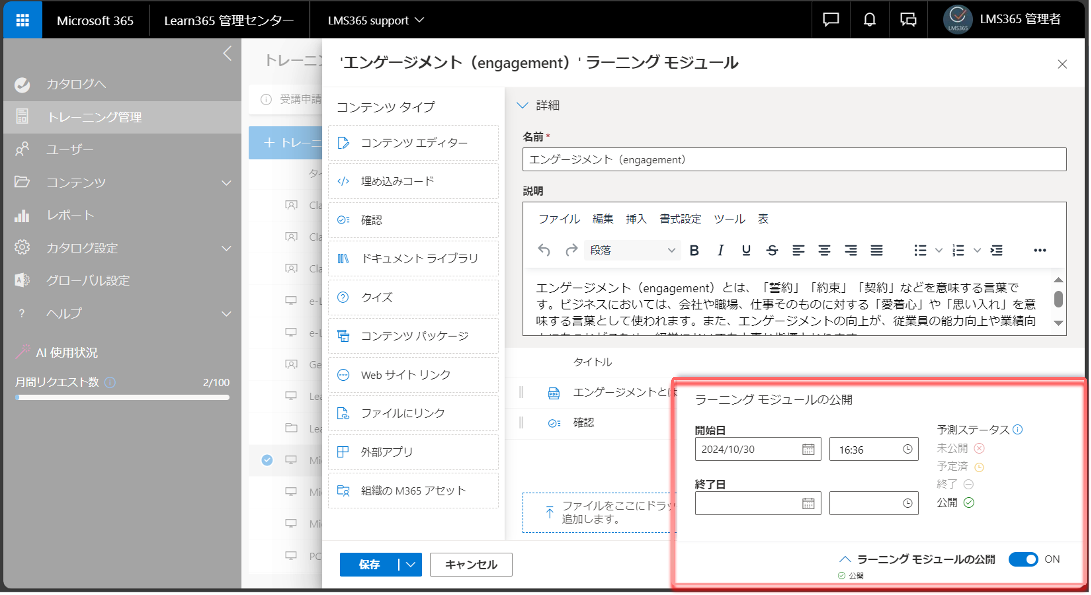Click the 開始日 date field 2024/10/30
Image resolution: width=1091 pixels, height=595 pixels.
(x=758, y=449)
